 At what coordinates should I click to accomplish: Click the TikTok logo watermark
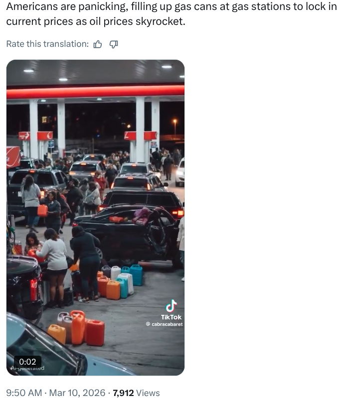pyautogui.click(x=171, y=306)
